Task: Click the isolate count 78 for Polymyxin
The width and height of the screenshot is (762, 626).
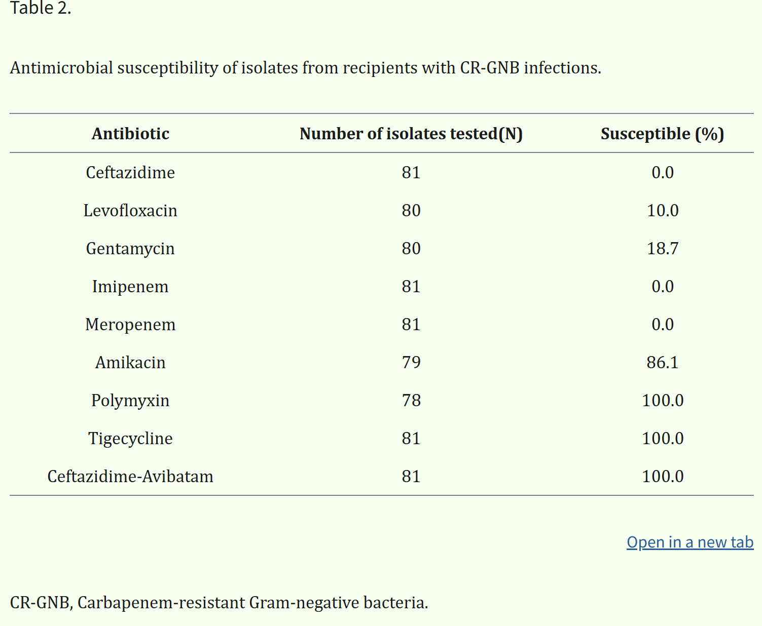Action: pyautogui.click(x=411, y=401)
